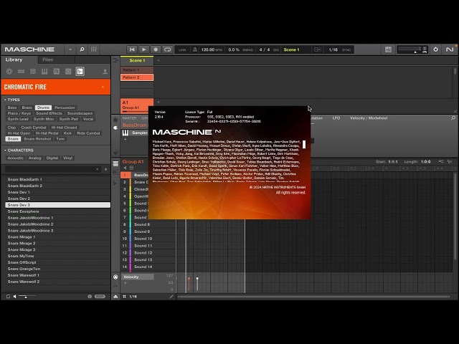This screenshot has width=459, height=344.
Task: Adjust the prehear volume slider
Action: point(27,296)
